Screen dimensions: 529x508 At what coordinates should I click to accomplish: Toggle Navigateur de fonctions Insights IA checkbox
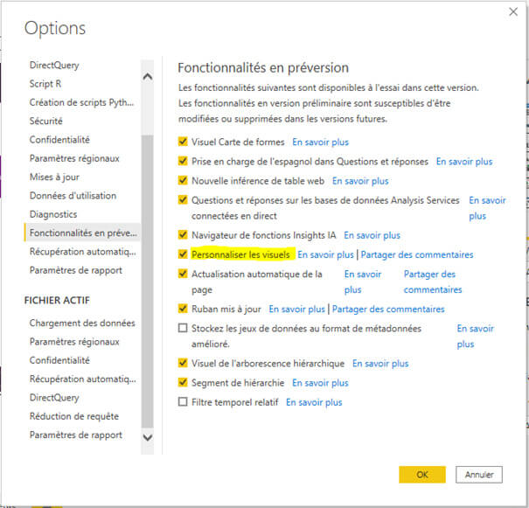(x=183, y=234)
